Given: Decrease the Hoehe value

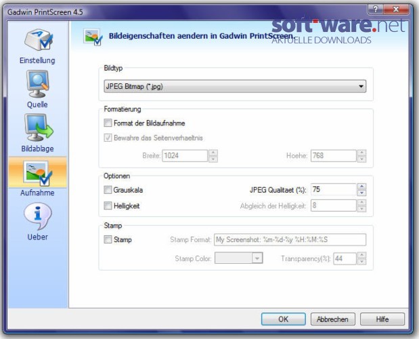Looking at the screenshot, I should tap(361, 159).
